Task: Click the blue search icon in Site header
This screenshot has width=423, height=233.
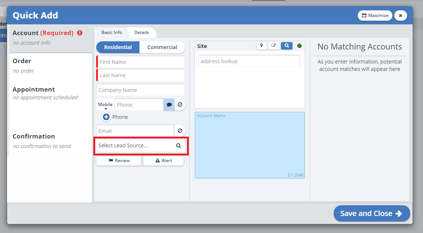Action: [x=287, y=46]
